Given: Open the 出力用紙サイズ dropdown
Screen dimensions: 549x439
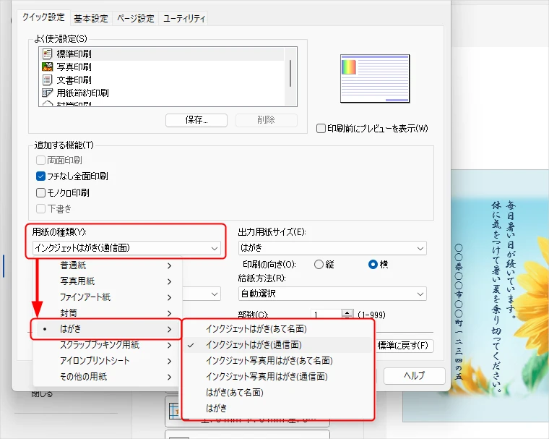Looking at the screenshot, I should 332,248.
